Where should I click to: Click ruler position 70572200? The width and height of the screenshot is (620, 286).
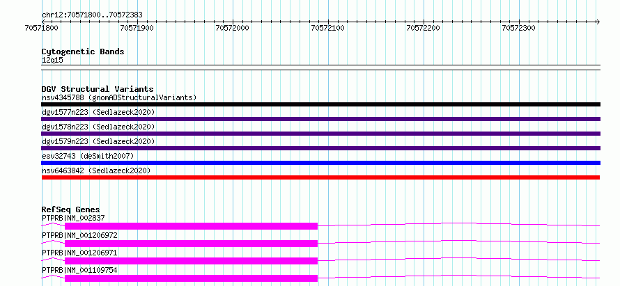pos(423,28)
